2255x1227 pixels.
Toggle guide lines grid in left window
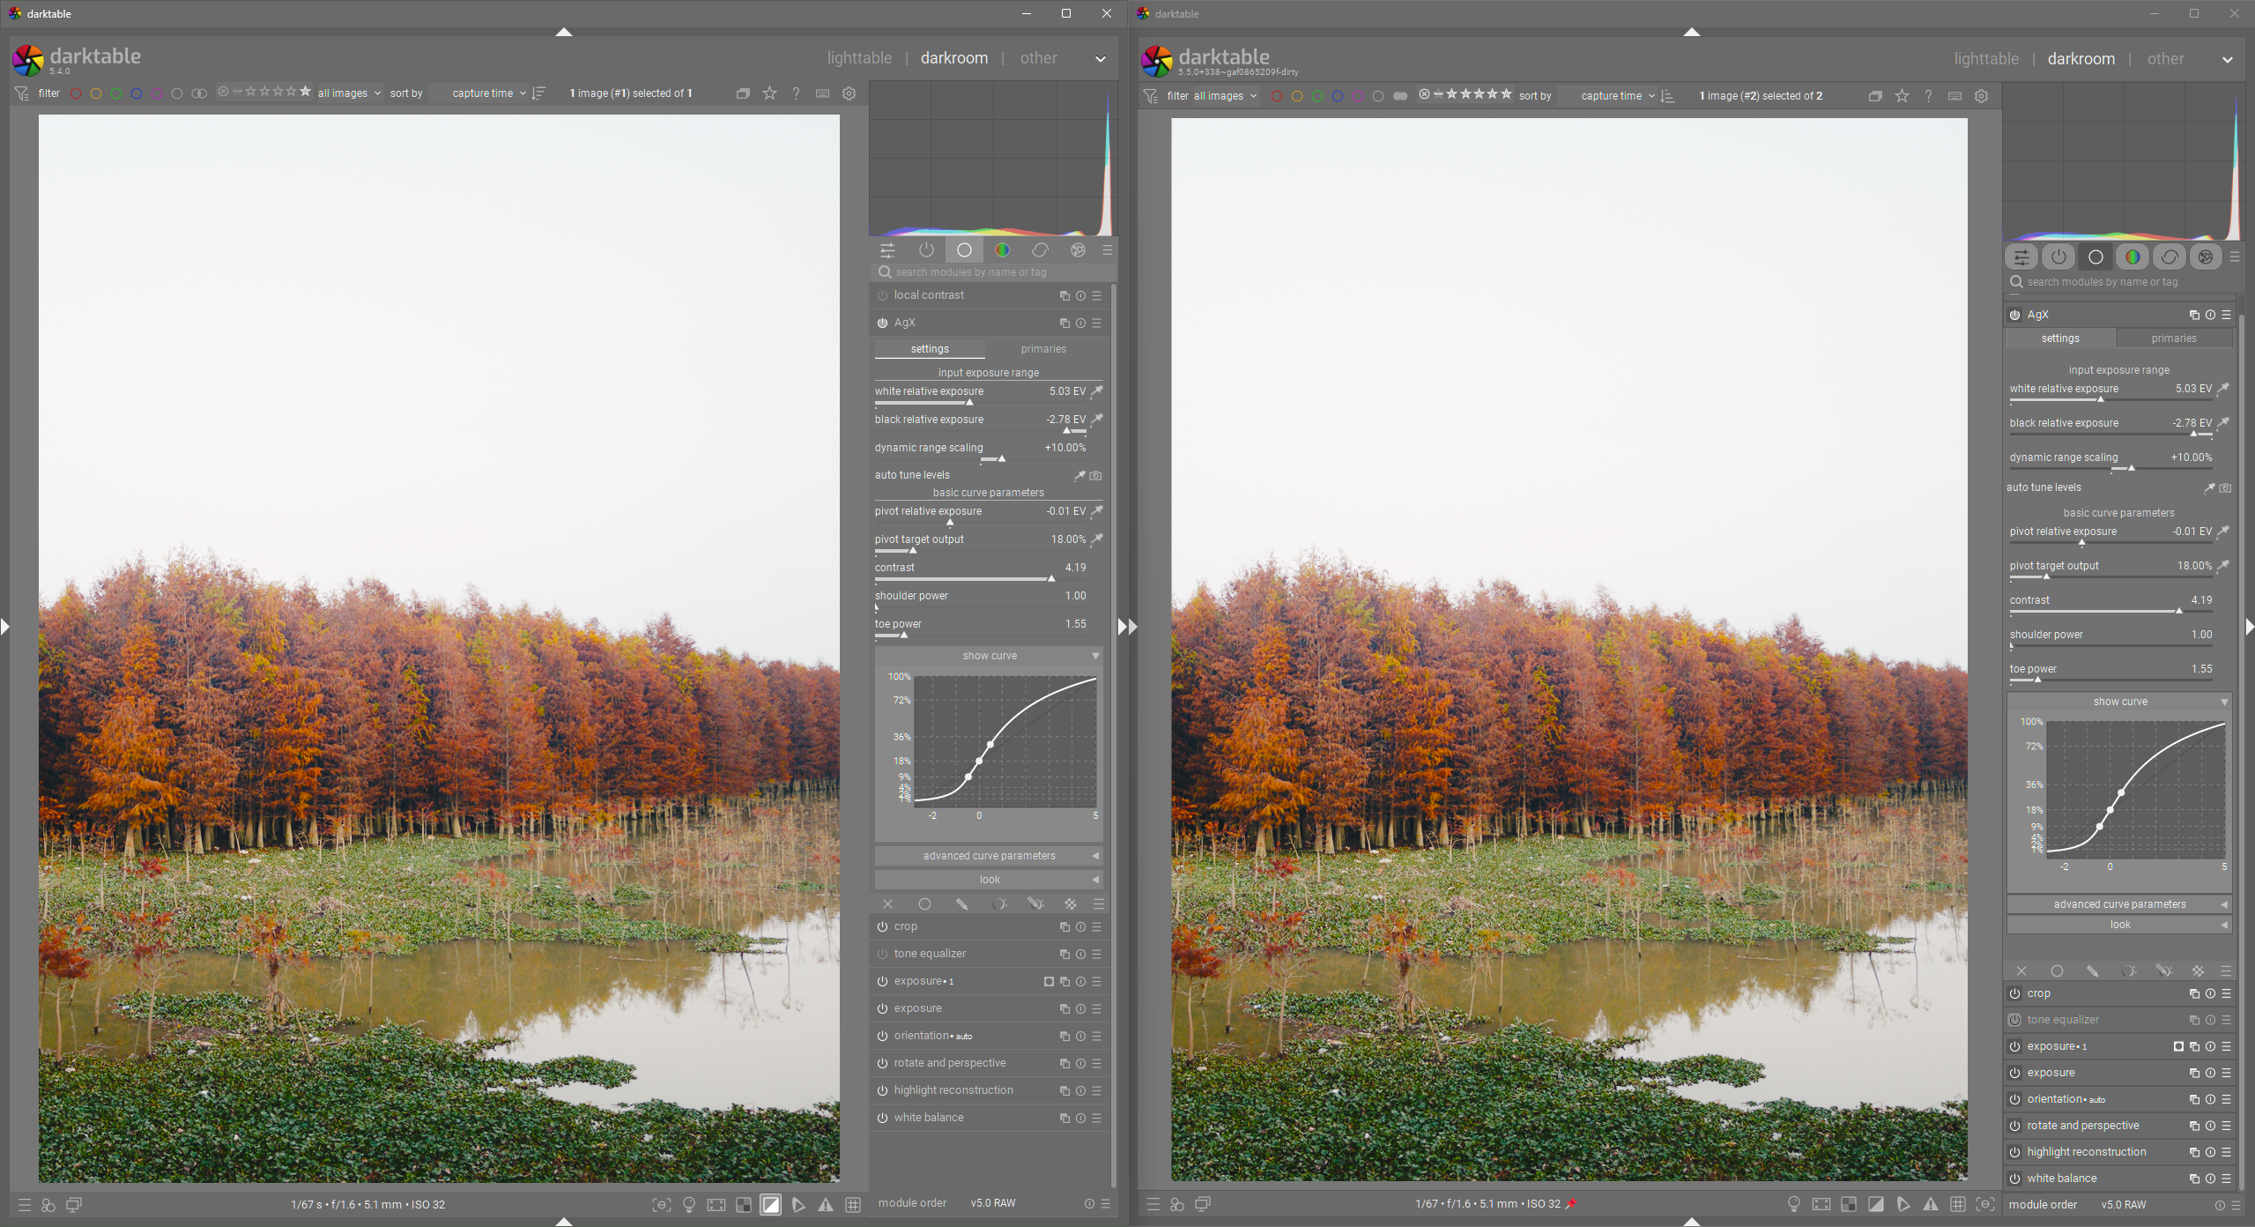pyautogui.click(x=853, y=1205)
